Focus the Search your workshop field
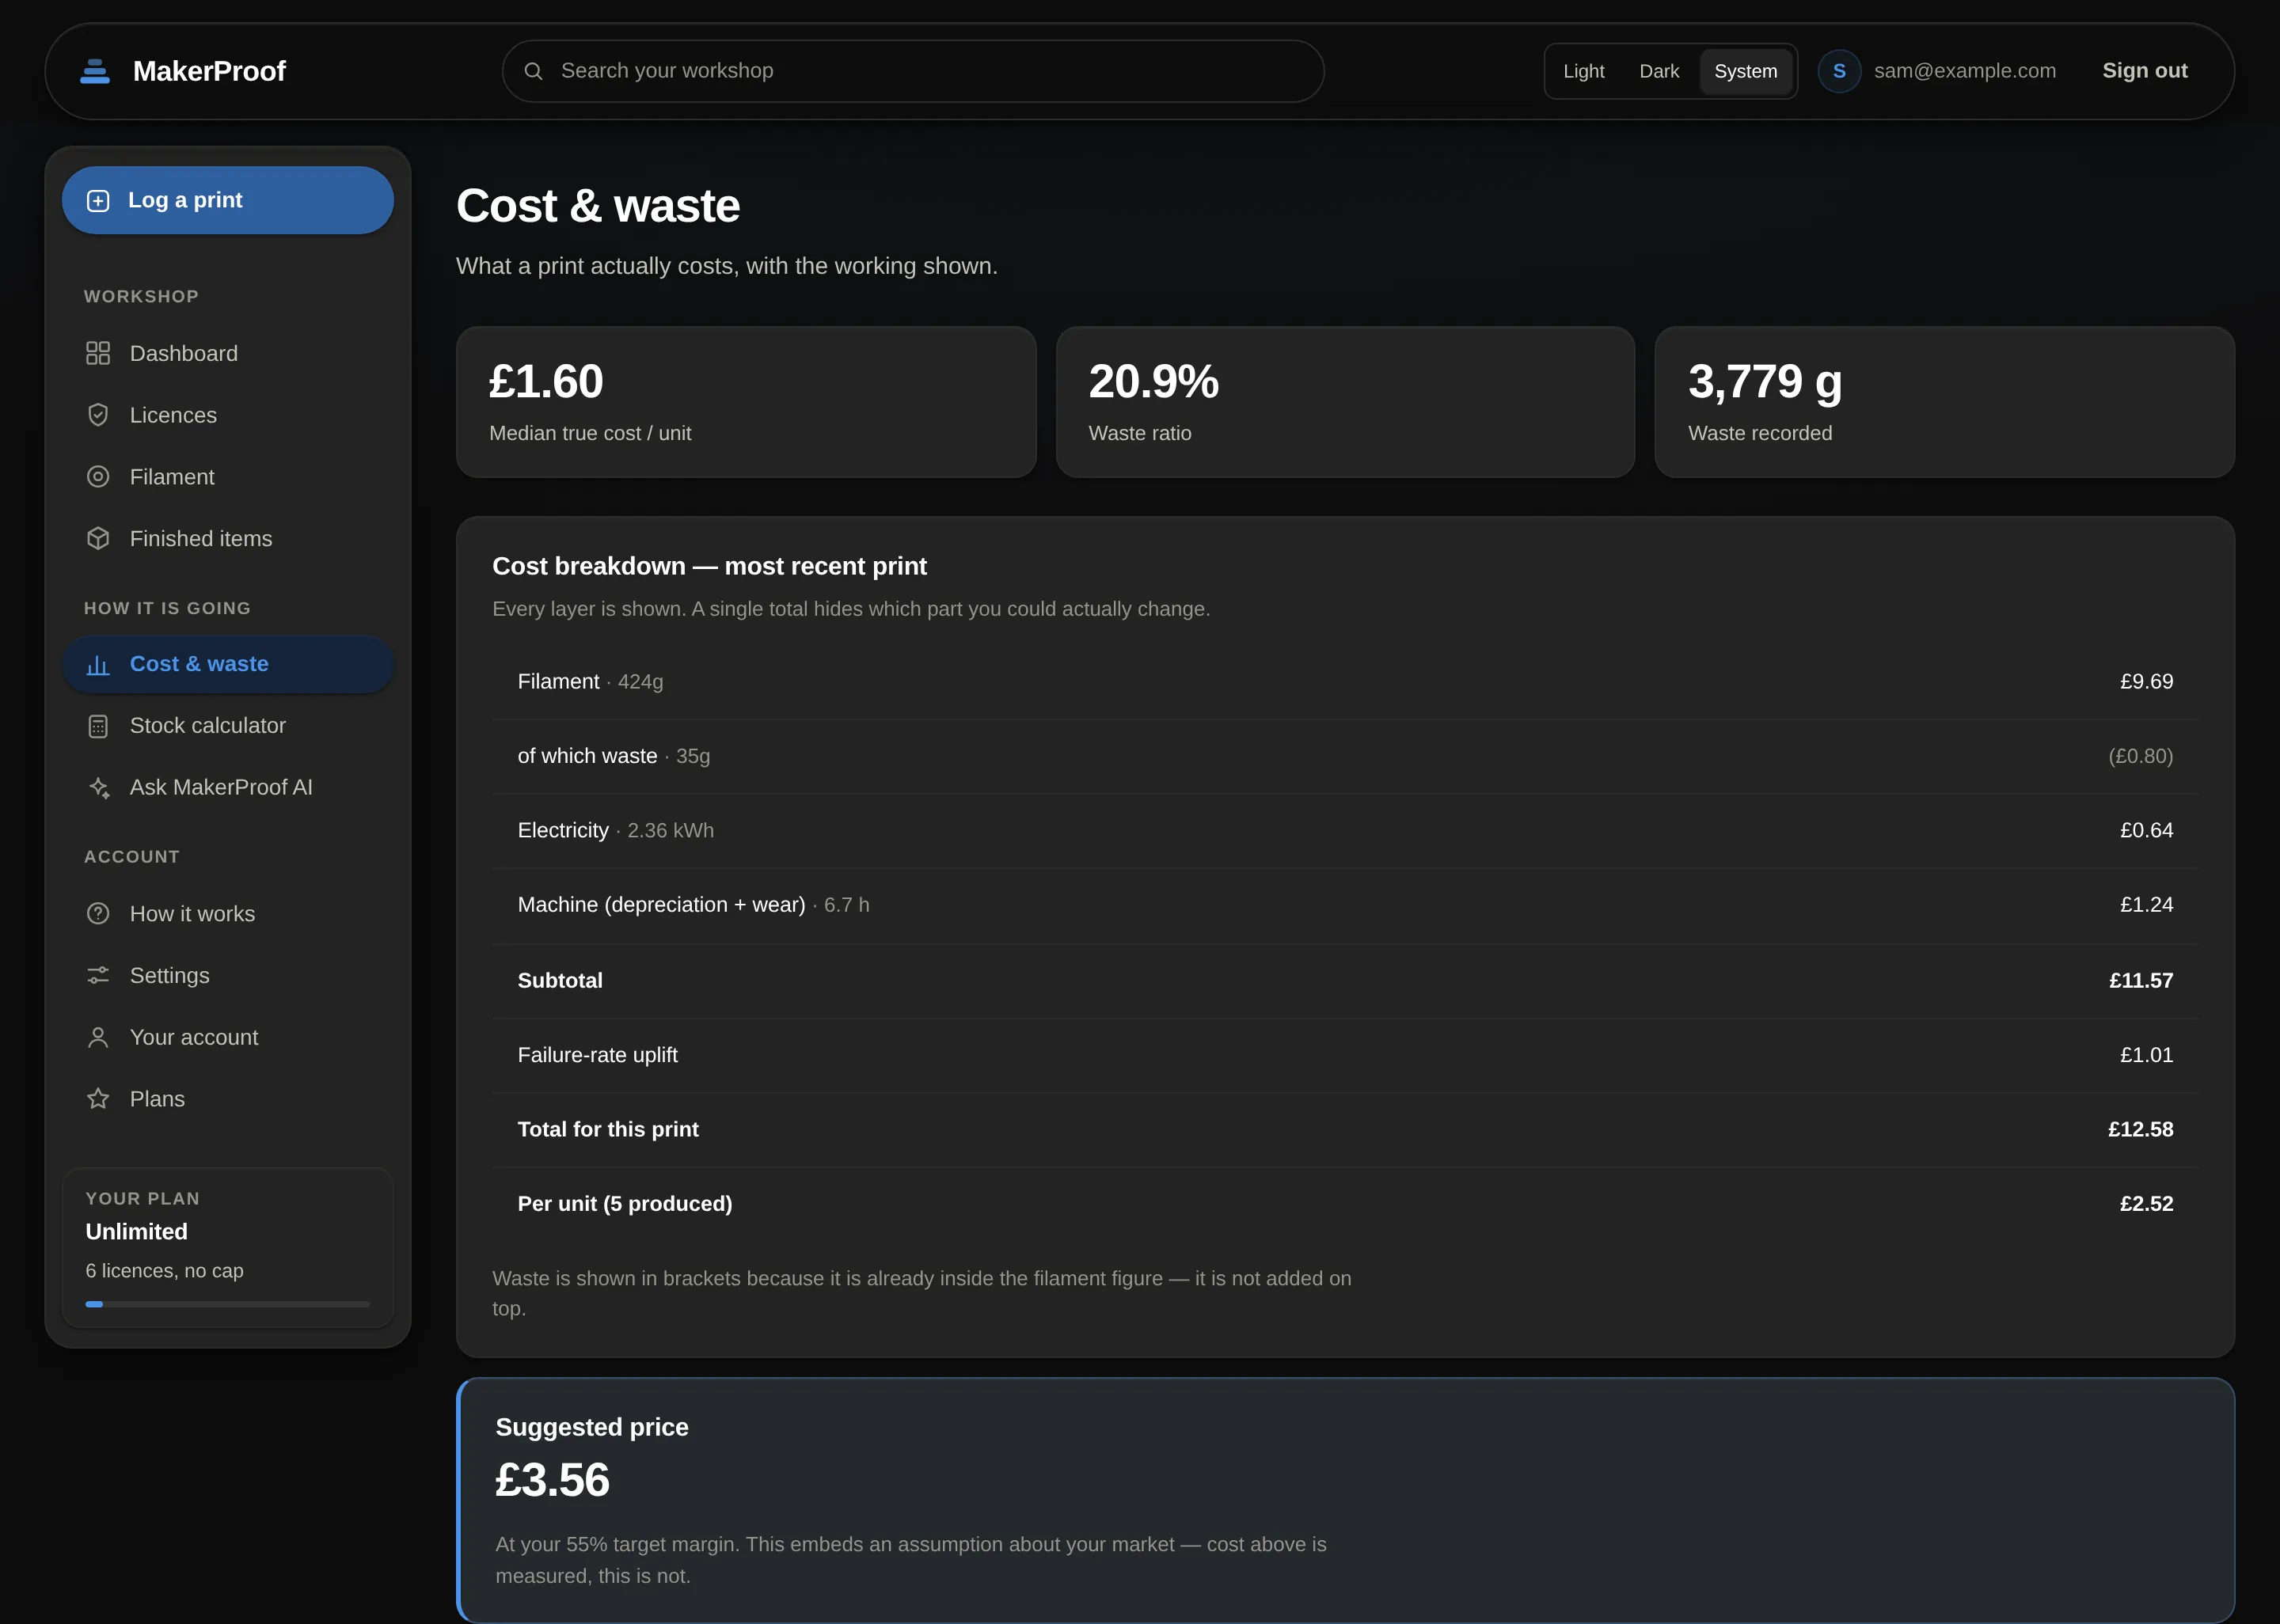 (x=913, y=71)
